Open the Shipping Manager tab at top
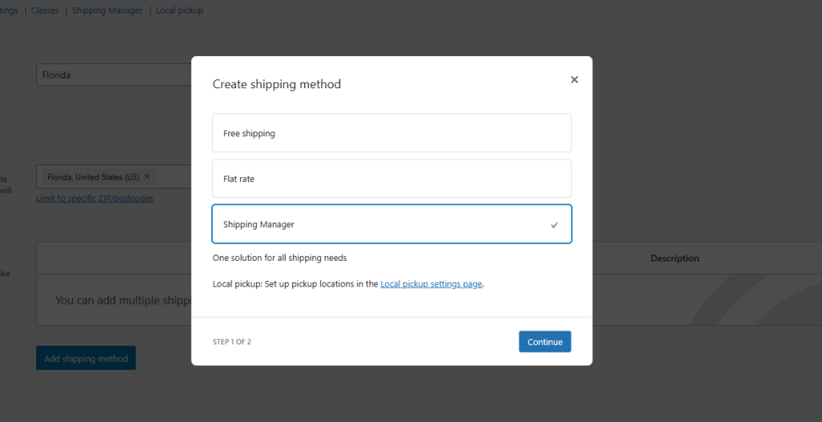Screen dimensions: 822x422 [x=107, y=11]
